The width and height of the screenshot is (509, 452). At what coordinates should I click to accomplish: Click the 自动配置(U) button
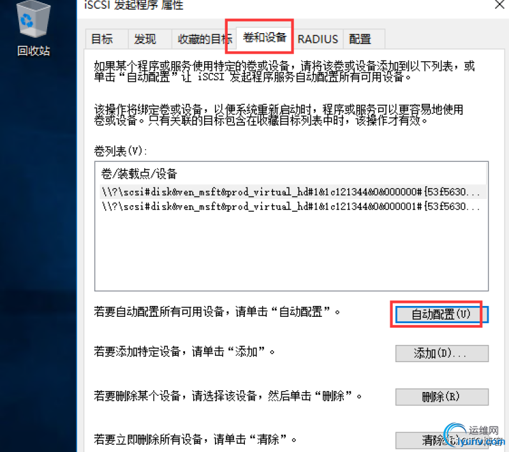[441, 314]
